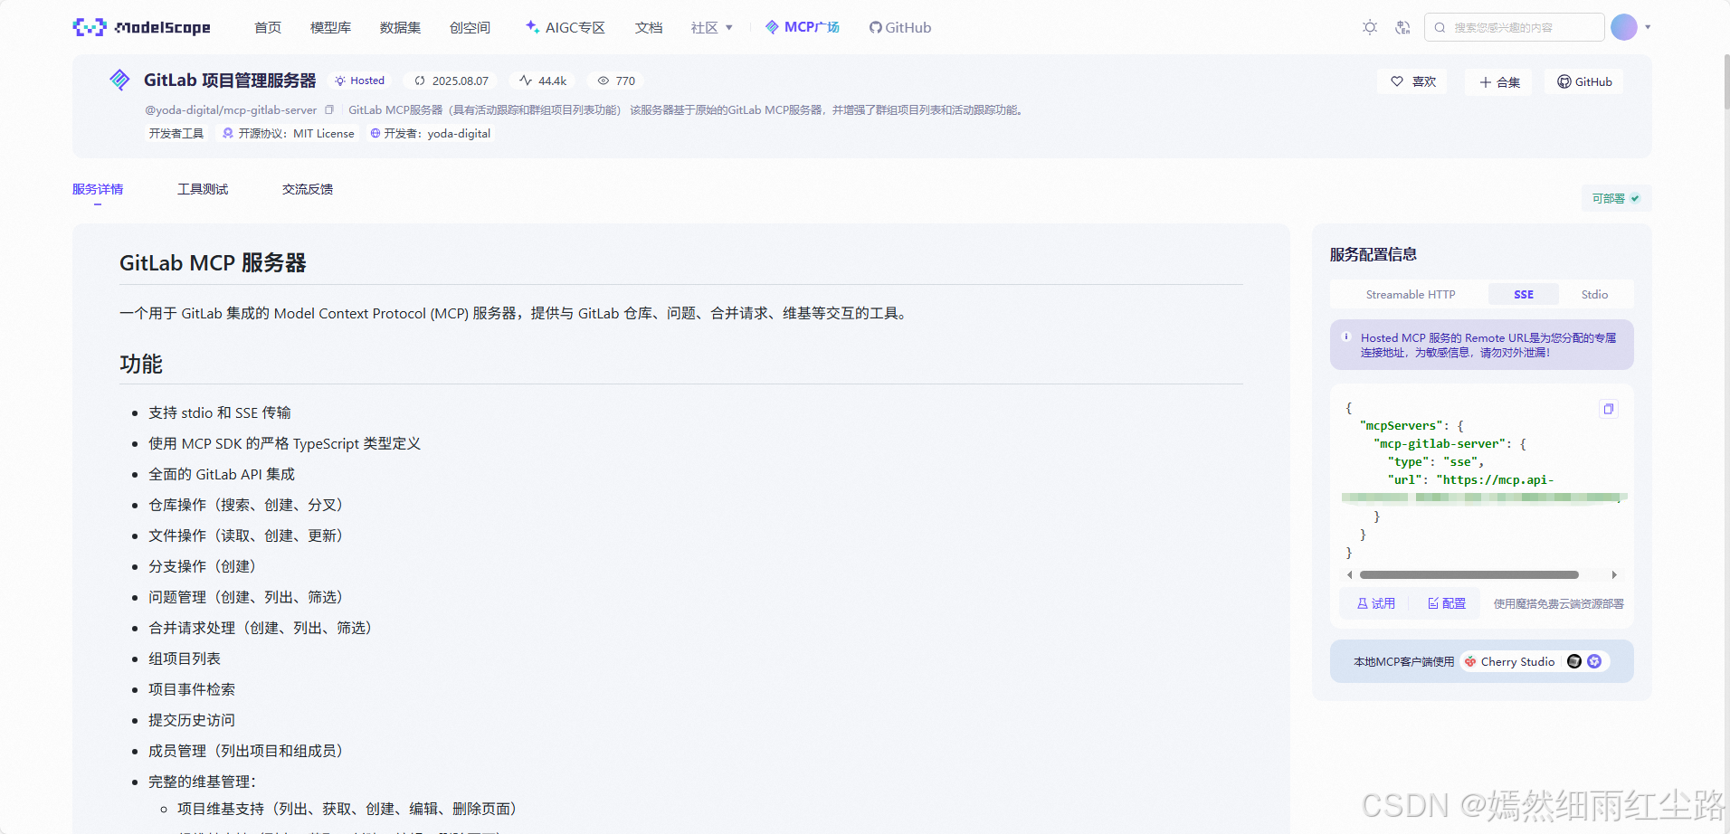
Task: Click the Hosted badge
Action: pos(359,81)
